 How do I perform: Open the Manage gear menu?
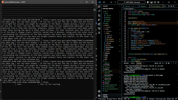[99, 96]
